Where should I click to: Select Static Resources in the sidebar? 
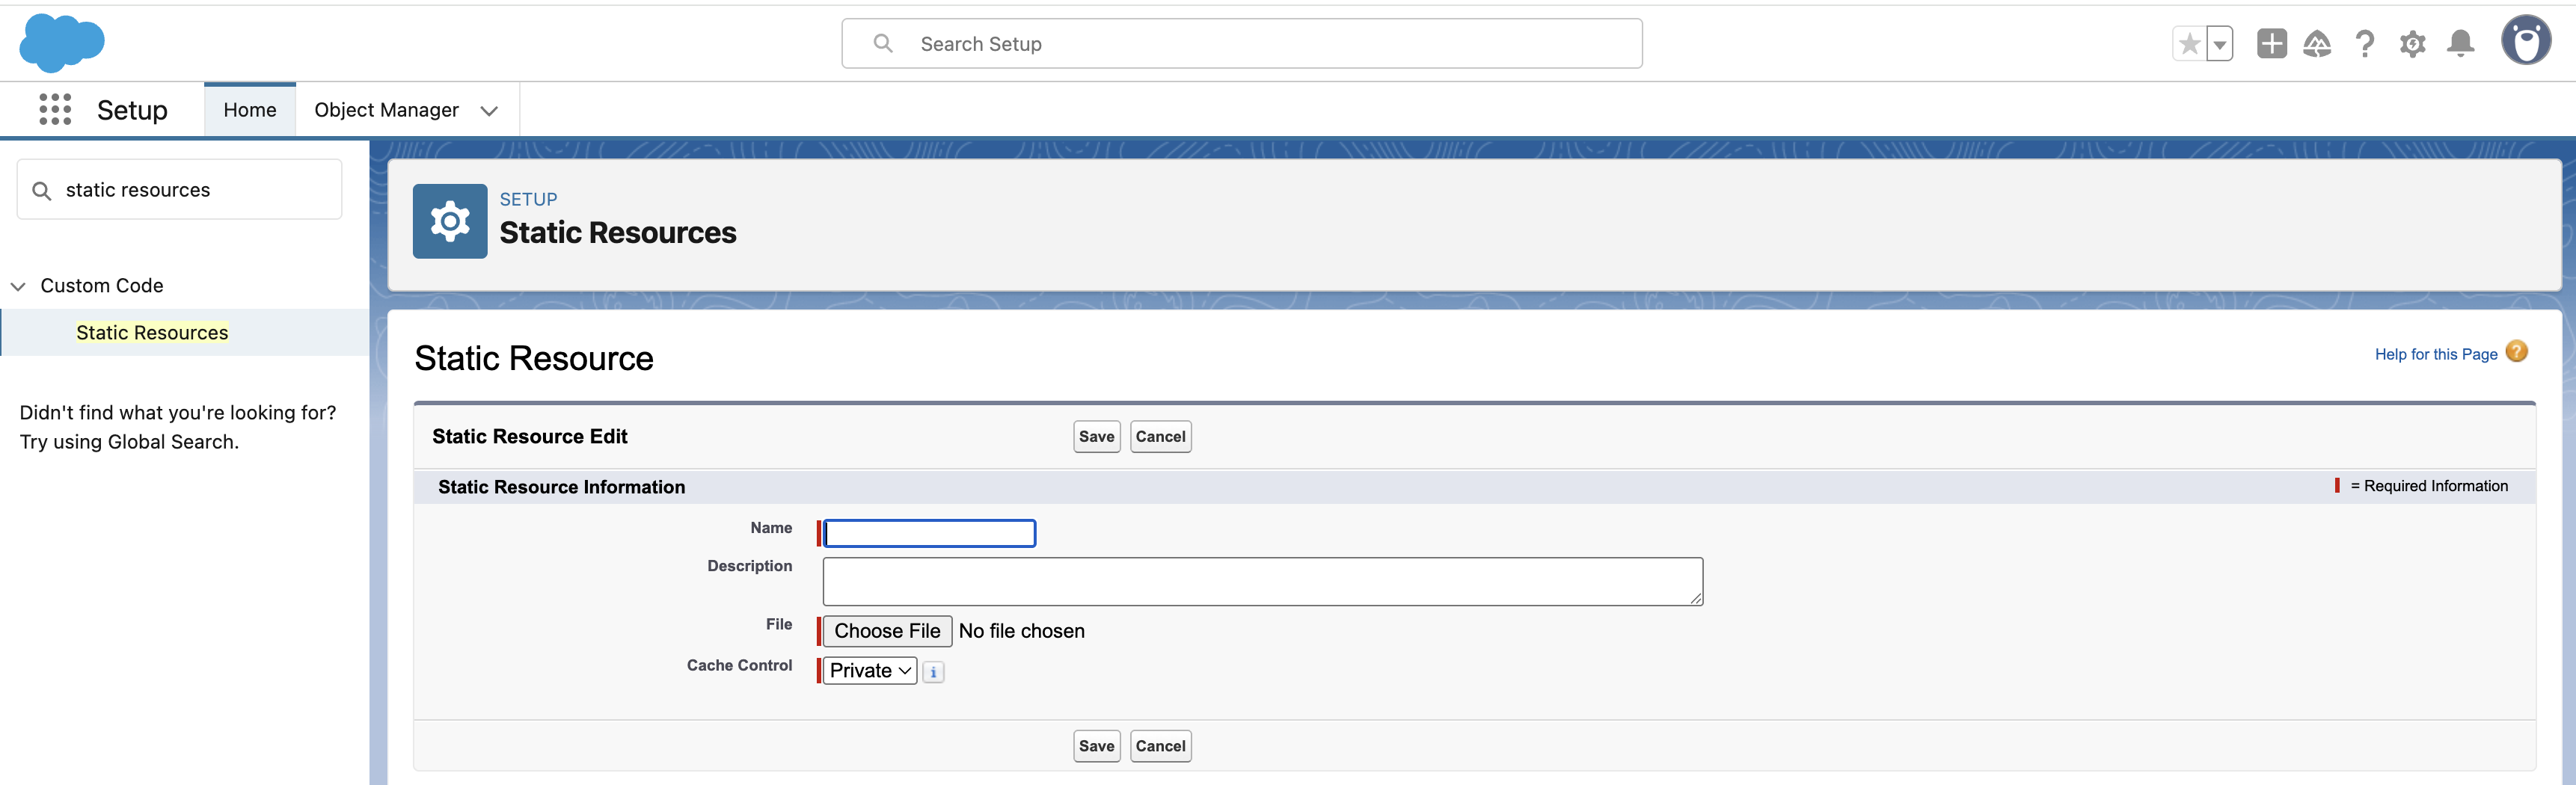(x=152, y=333)
